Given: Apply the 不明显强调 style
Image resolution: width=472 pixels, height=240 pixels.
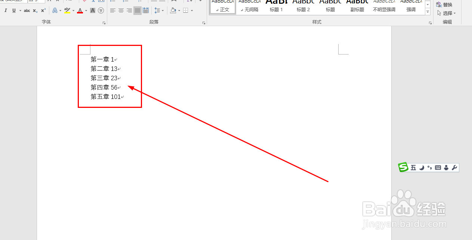Looking at the screenshot, I should 384,7.
